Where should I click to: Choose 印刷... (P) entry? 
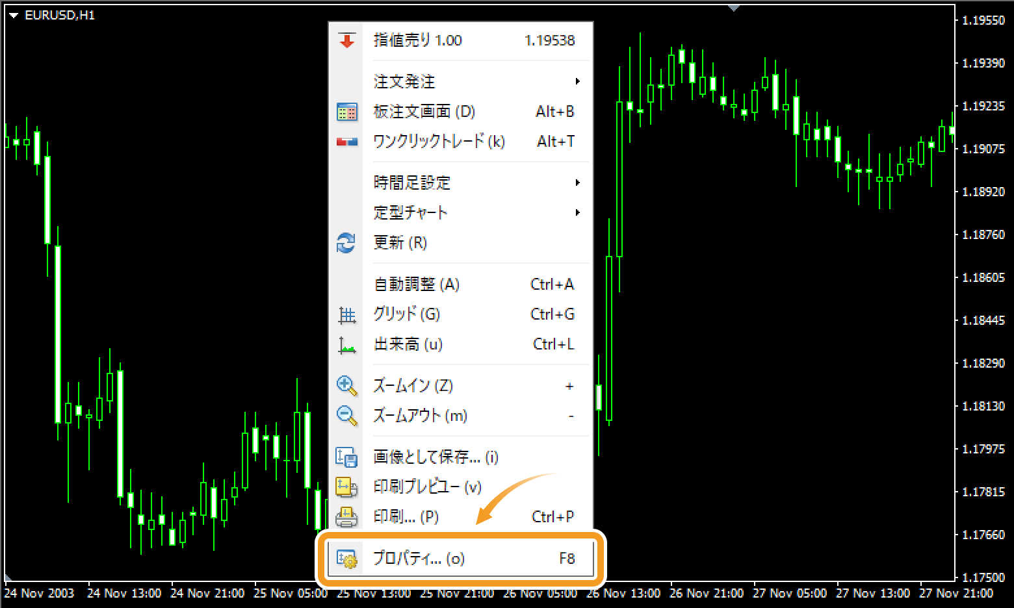[x=461, y=517]
